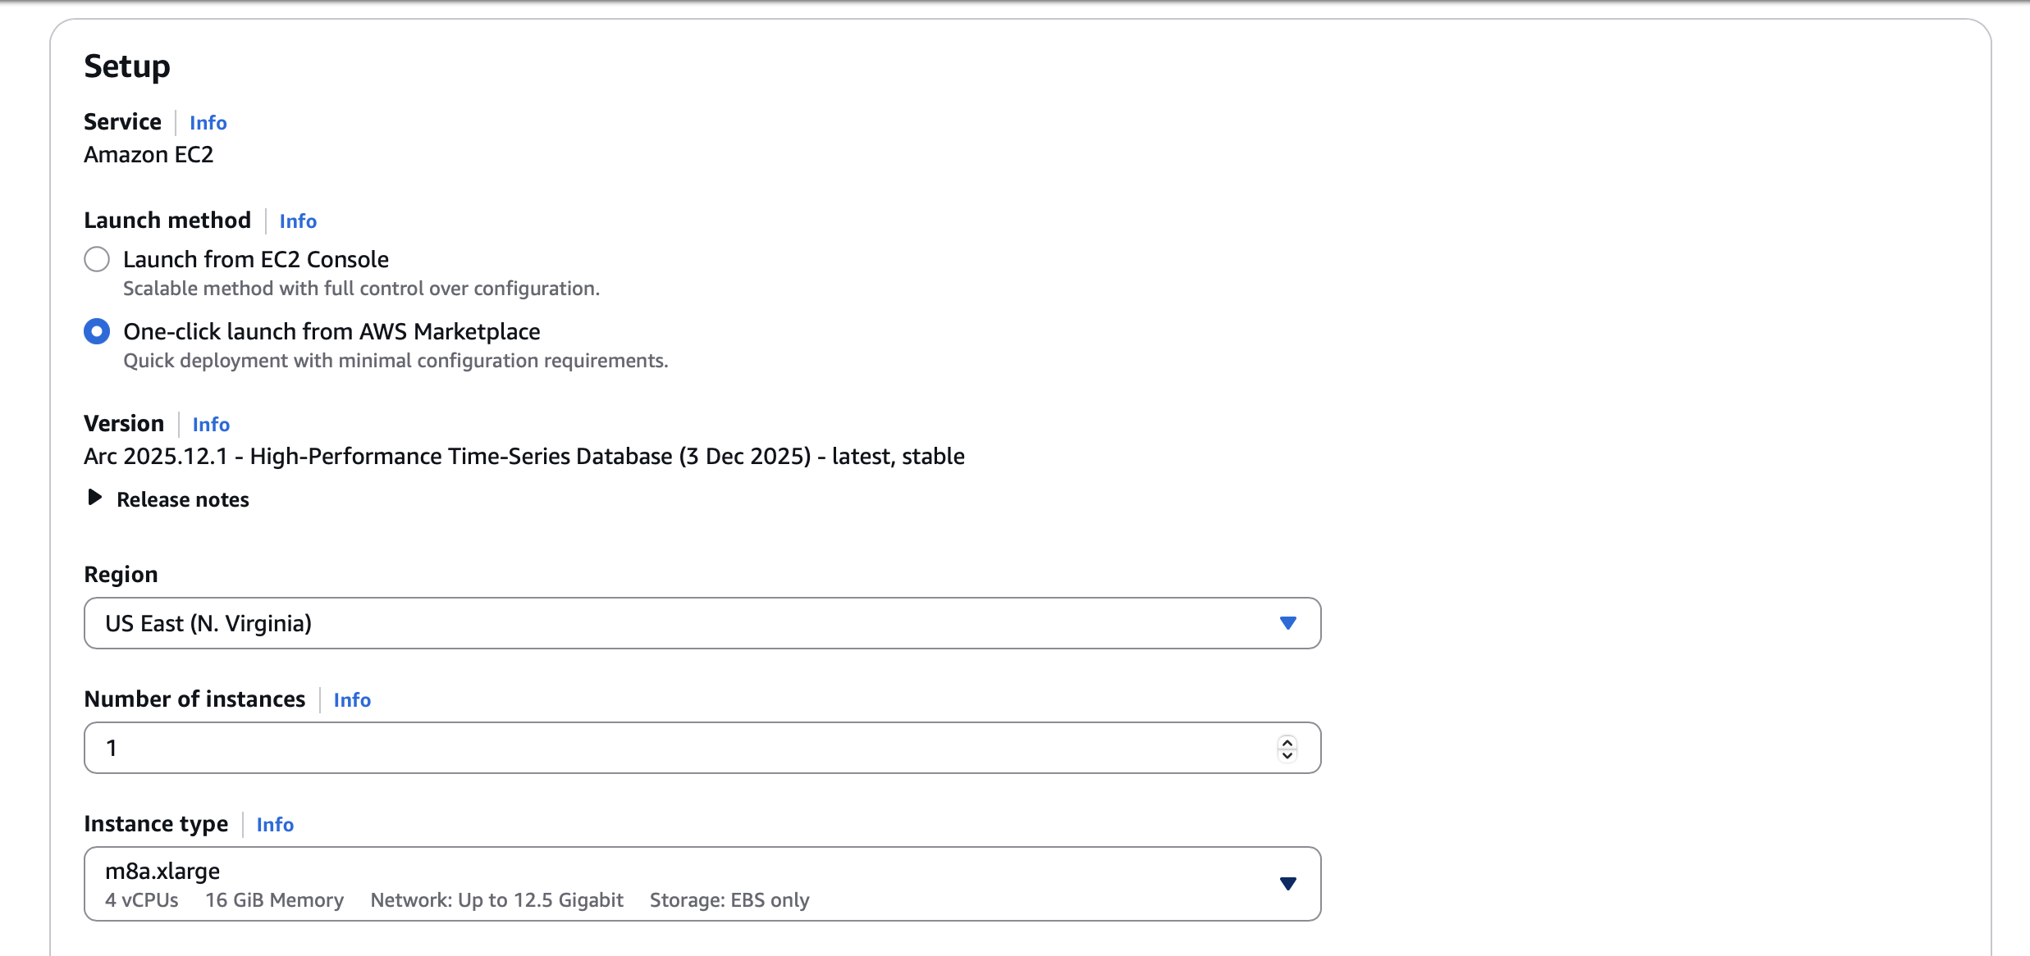Screen dimensions: 2030x956
Task: Open Info for Instance type
Action: coord(275,824)
